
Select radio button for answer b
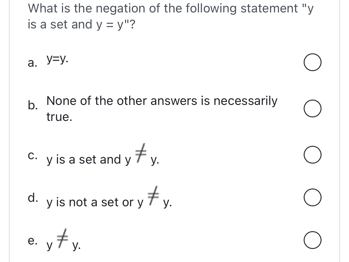(x=312, y=108)
